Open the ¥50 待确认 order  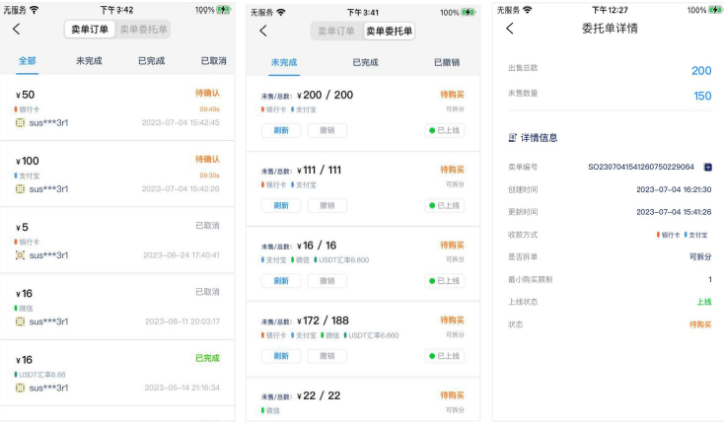coord(117,107)
